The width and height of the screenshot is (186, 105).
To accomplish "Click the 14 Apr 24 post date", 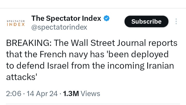I will coord(42,93).
